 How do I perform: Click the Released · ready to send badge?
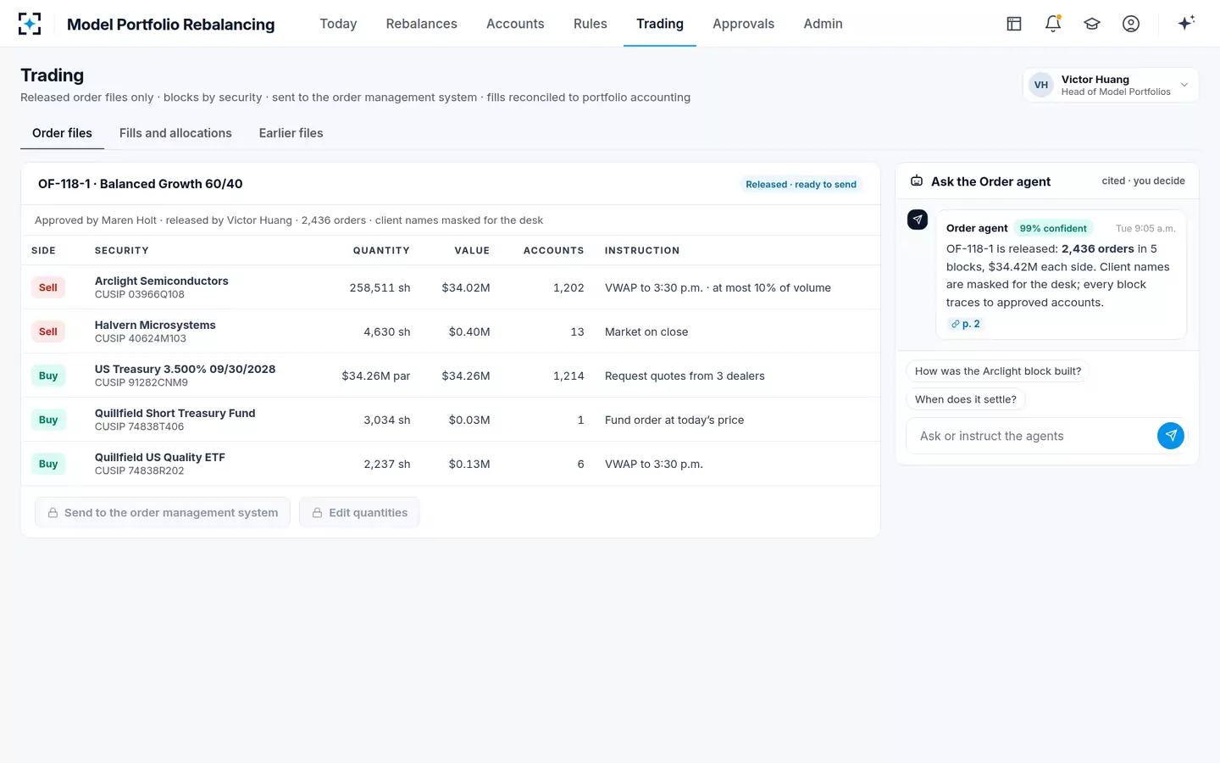click(x=801, y=184)
